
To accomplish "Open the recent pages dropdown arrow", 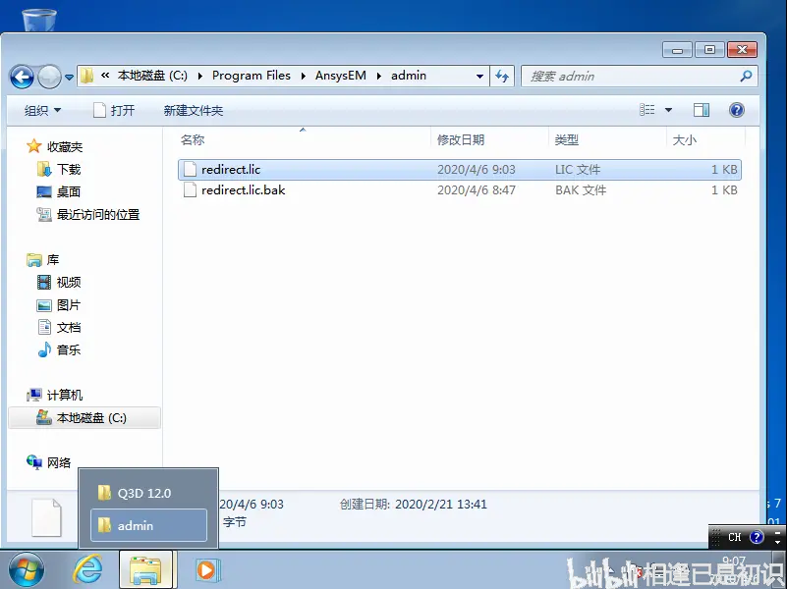I will tap(69, 78).
